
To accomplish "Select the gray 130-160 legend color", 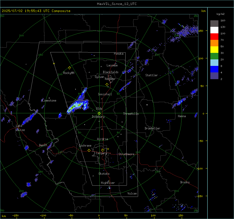I will click(x=214, y=24).
